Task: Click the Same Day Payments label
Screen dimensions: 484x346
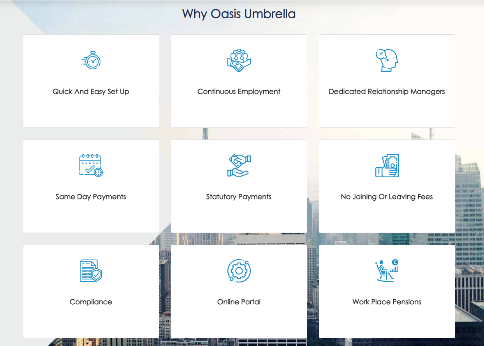Action: (91, 197)
